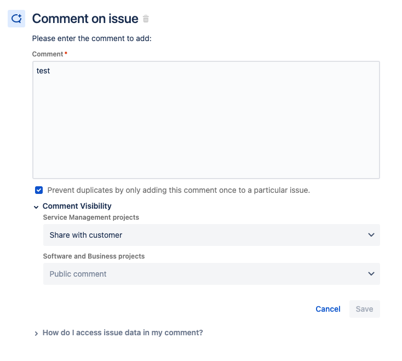This screenshot has width=402, height=361.
Task: Expand How do I access issue data
Action: (123, 333)
